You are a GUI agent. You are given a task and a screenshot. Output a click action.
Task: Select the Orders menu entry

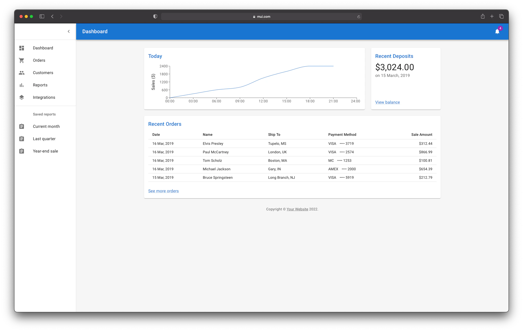[x=39, y=60]
